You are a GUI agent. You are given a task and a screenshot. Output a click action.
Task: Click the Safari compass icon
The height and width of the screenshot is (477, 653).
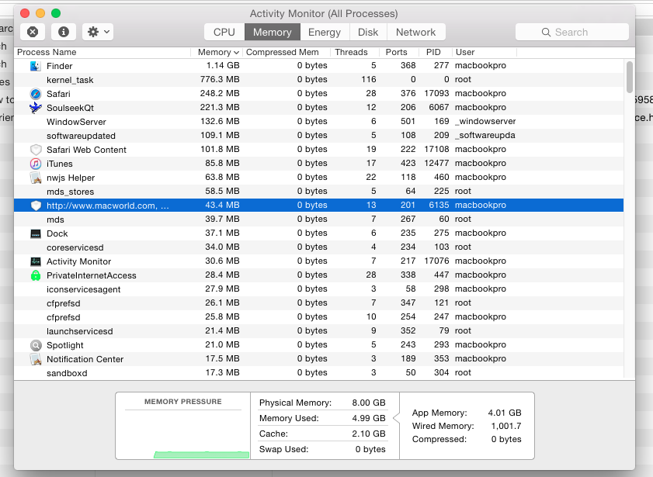click(x=36, y=94)
